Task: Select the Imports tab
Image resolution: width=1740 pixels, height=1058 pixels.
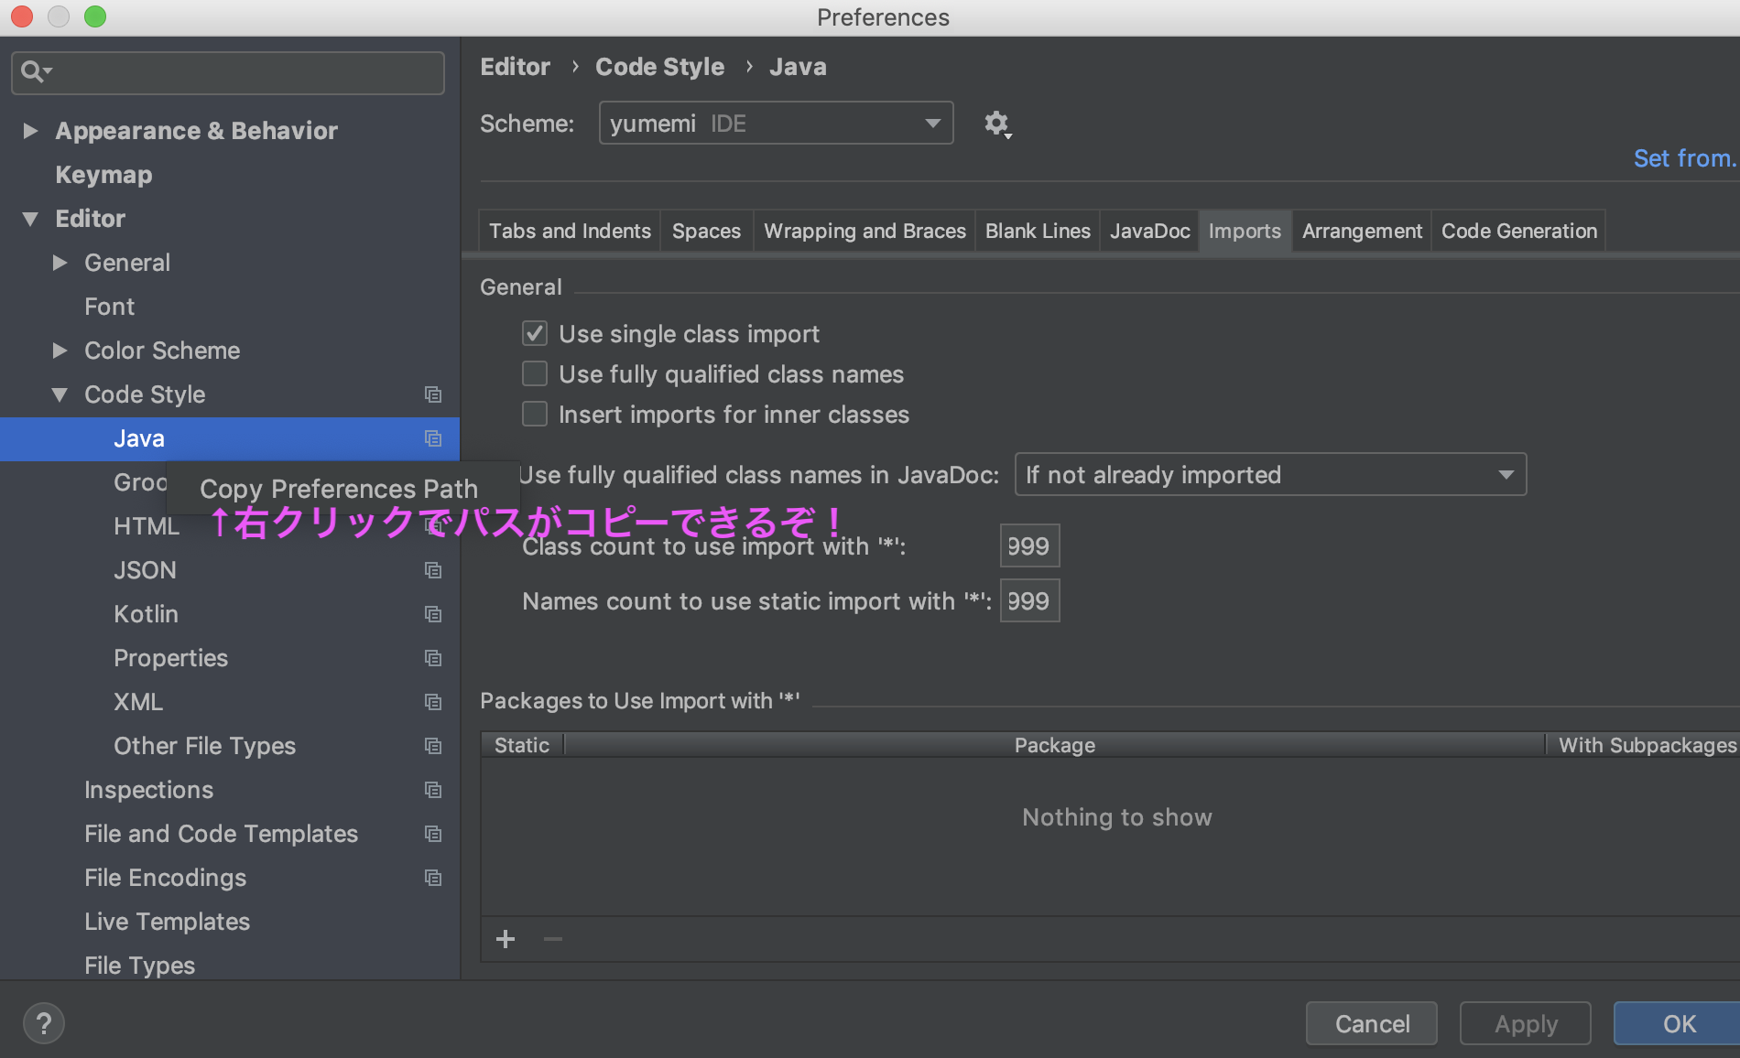Action: 1245,231
